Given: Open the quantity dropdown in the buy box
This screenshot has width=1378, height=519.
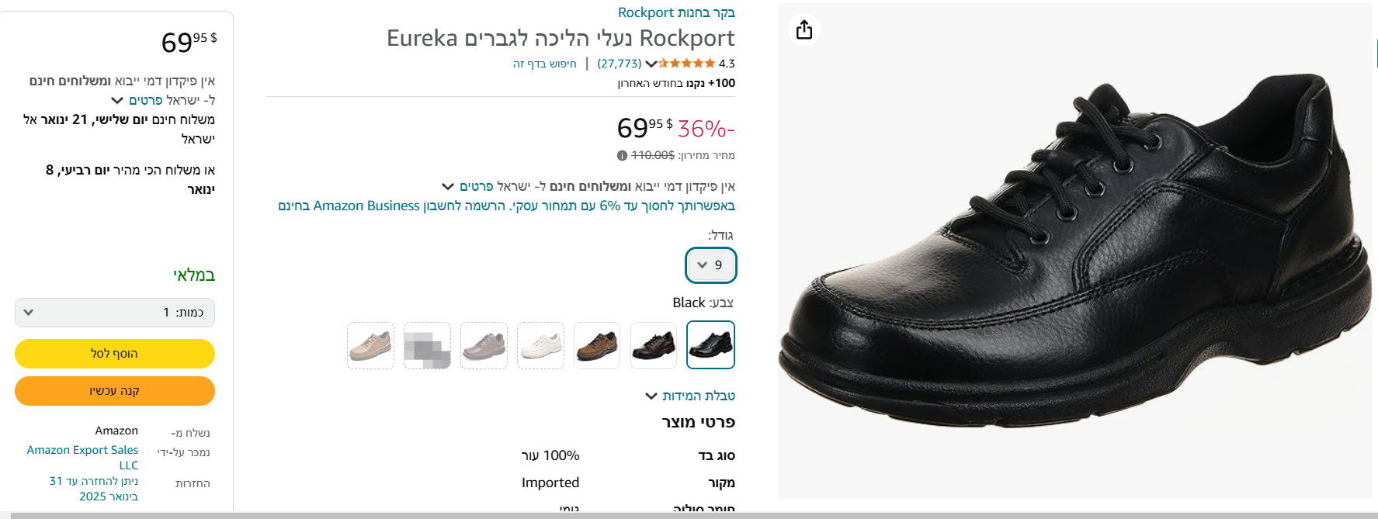Looking at the screenshot, I should [115, 313].
